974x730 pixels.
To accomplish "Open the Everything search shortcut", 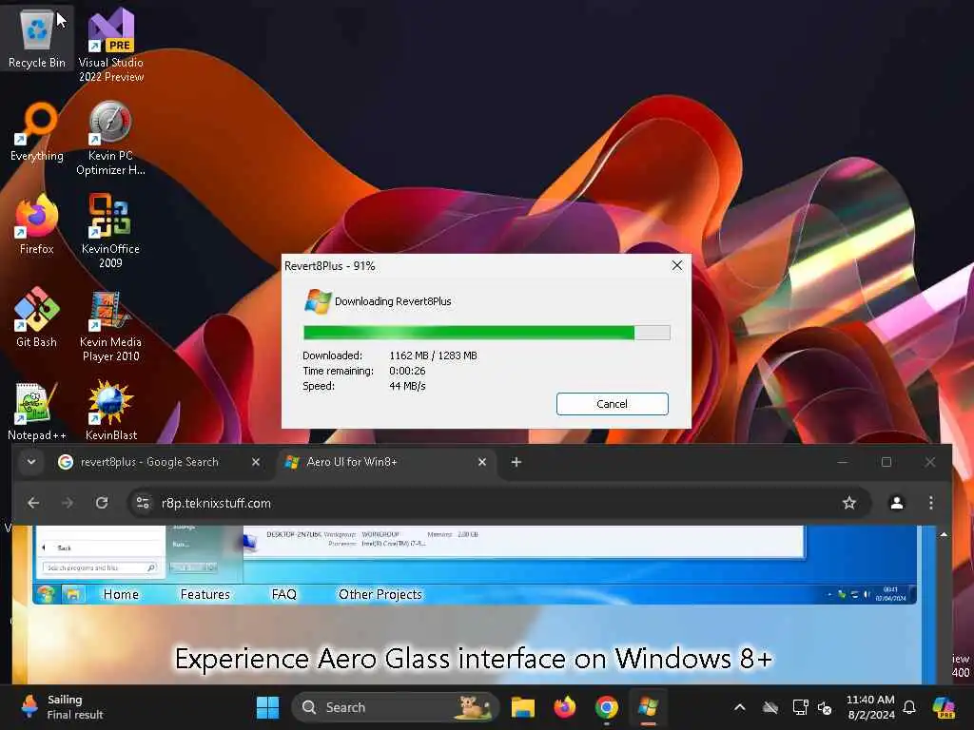I will [37, 131].
